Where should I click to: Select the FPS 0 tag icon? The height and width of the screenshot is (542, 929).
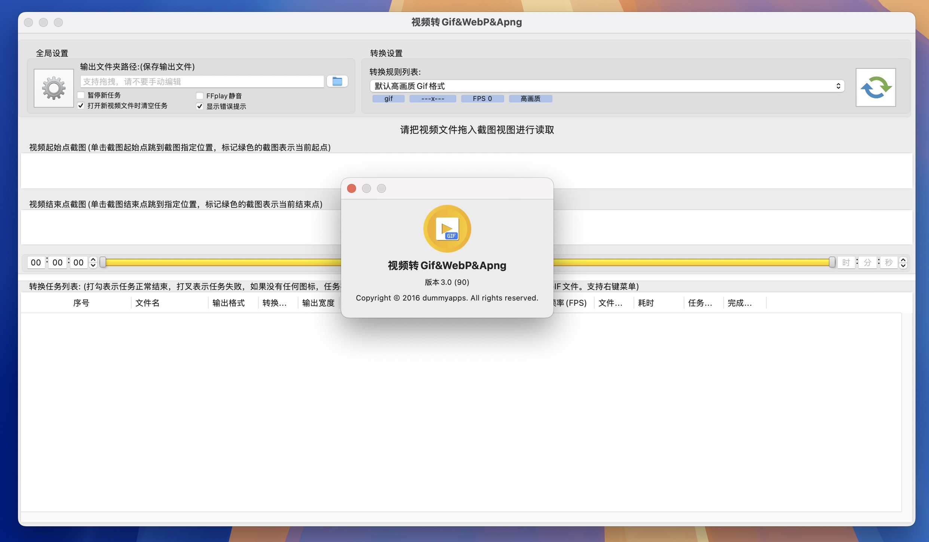pos(482,99)
